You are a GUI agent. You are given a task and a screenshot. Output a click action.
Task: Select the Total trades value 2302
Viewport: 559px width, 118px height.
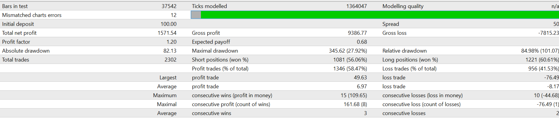pos(171,60)
